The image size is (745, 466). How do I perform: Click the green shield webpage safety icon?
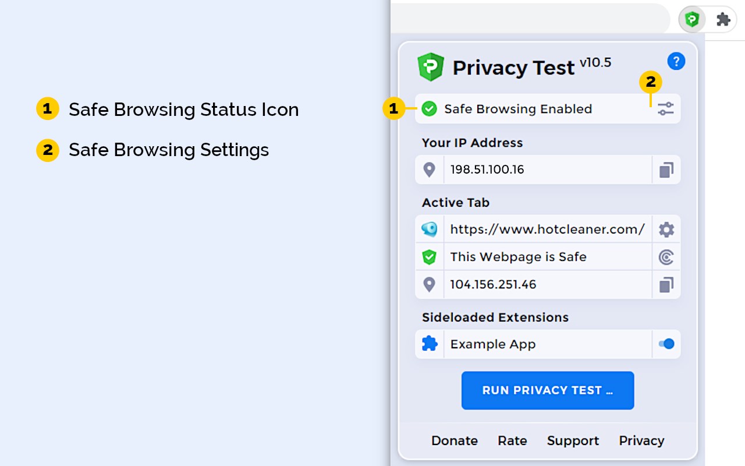point(429,257)
